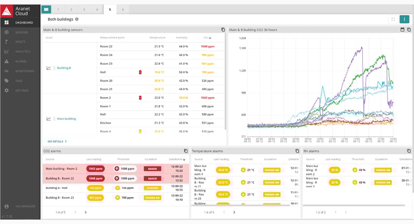This screenshot has width=414, height=224.
Task: Click the 35 % RH reading badge
Action: pyautogui.click(x=335, y=182)
